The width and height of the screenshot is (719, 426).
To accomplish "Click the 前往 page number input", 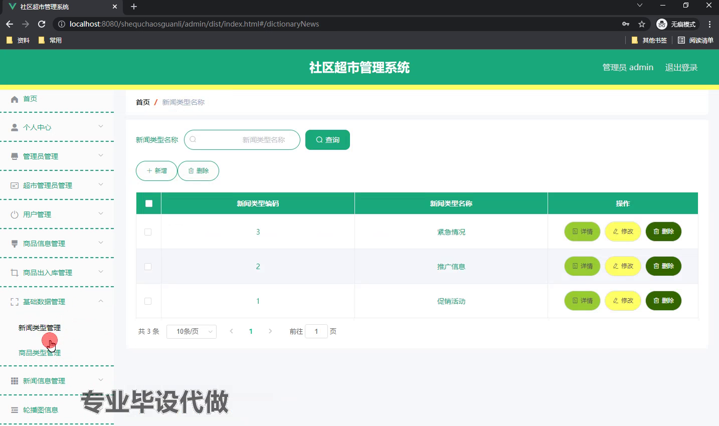I will pyautogui.click(x=316, y=331).
